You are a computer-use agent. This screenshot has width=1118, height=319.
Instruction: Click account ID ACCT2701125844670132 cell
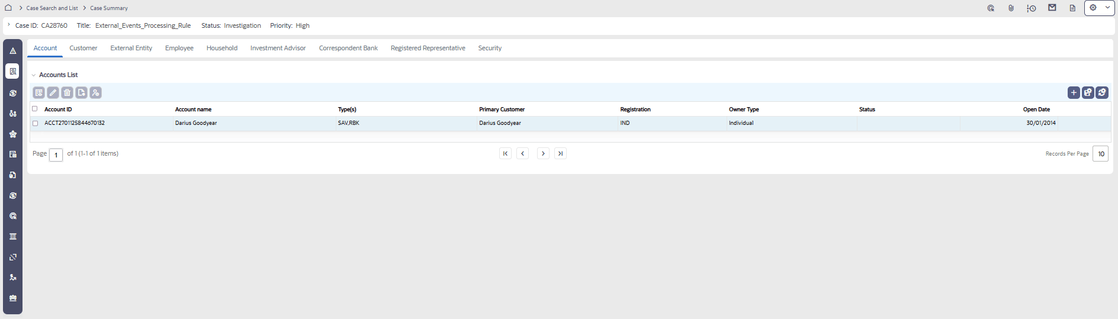[x=75, y=123]
